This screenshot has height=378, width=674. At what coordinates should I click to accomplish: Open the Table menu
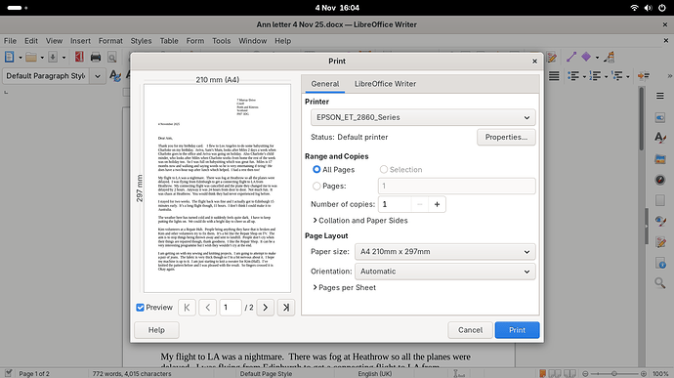[169, 41]
